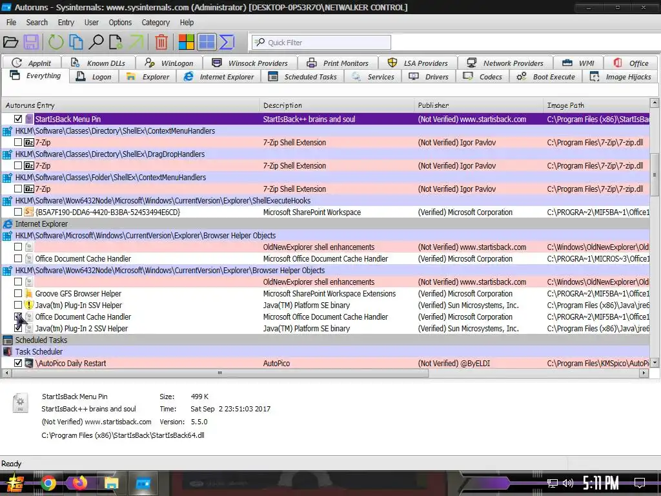This screenshot has width=661, height=496.
Task: Toggle the hide Windows entries colored logo icon
Action: click(186, 42)
